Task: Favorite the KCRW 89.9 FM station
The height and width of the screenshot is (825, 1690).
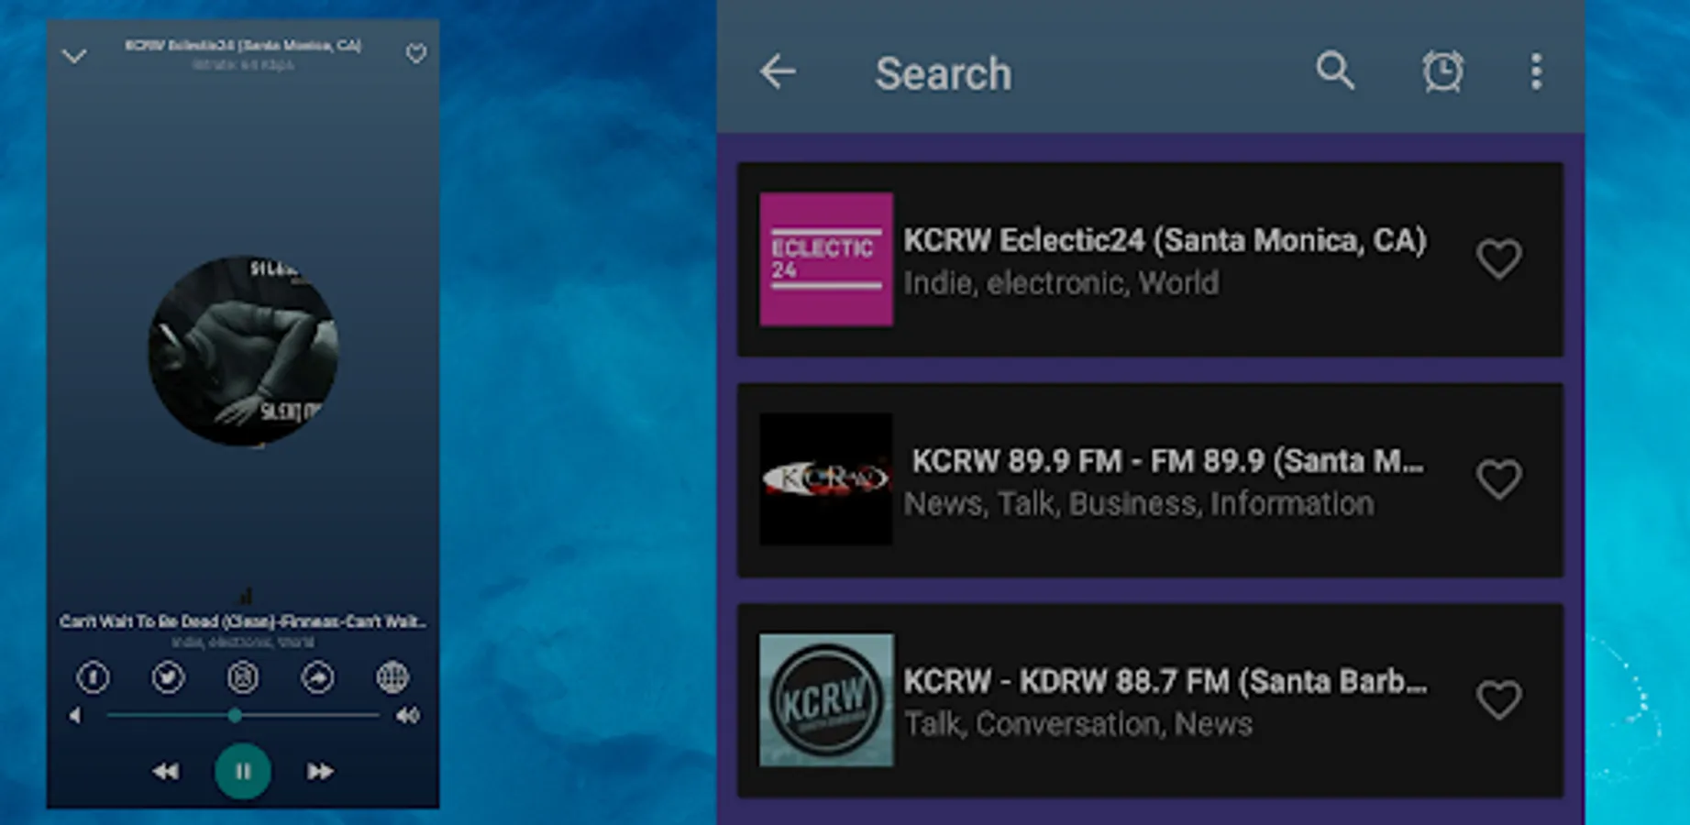Action: click(x=1499, y=479)
